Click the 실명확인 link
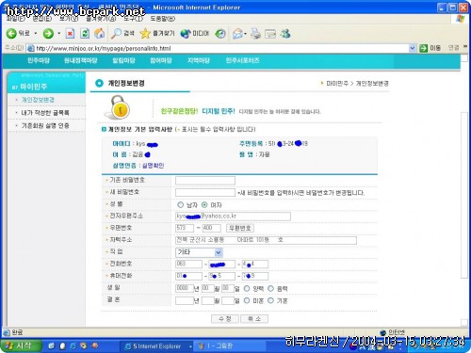 click(x=153, y=166)
